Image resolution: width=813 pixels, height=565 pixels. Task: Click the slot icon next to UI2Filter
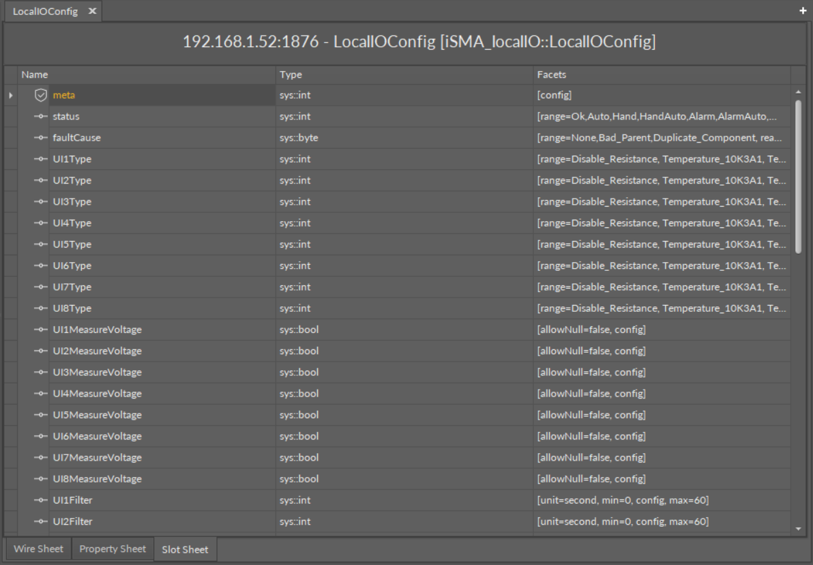click(x=40, y=521)
